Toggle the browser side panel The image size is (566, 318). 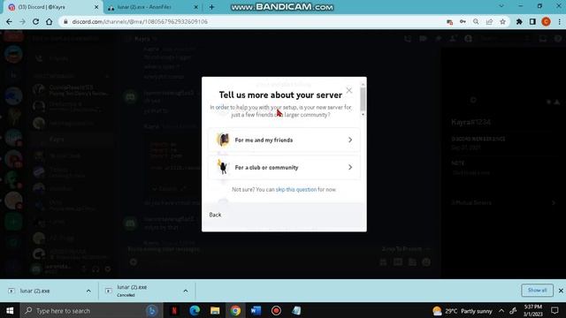(x=532, y=21)
